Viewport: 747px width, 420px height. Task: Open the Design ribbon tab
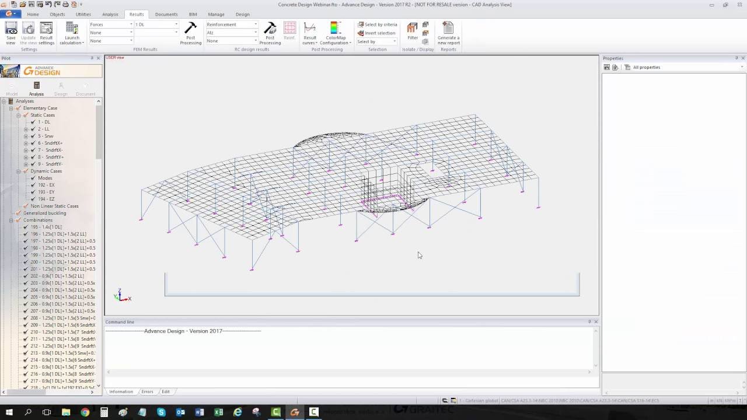pos(242,14)
